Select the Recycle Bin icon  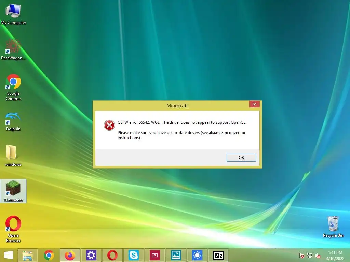click(x=333, y=227)
